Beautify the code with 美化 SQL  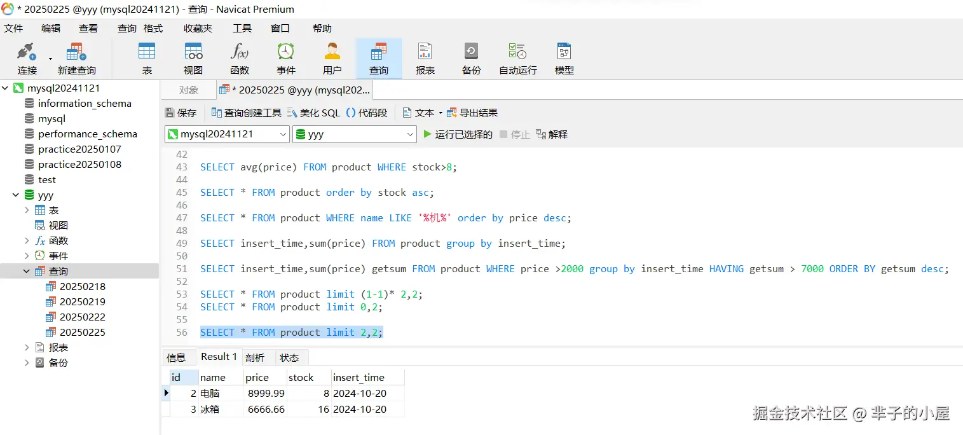[314, 113]
